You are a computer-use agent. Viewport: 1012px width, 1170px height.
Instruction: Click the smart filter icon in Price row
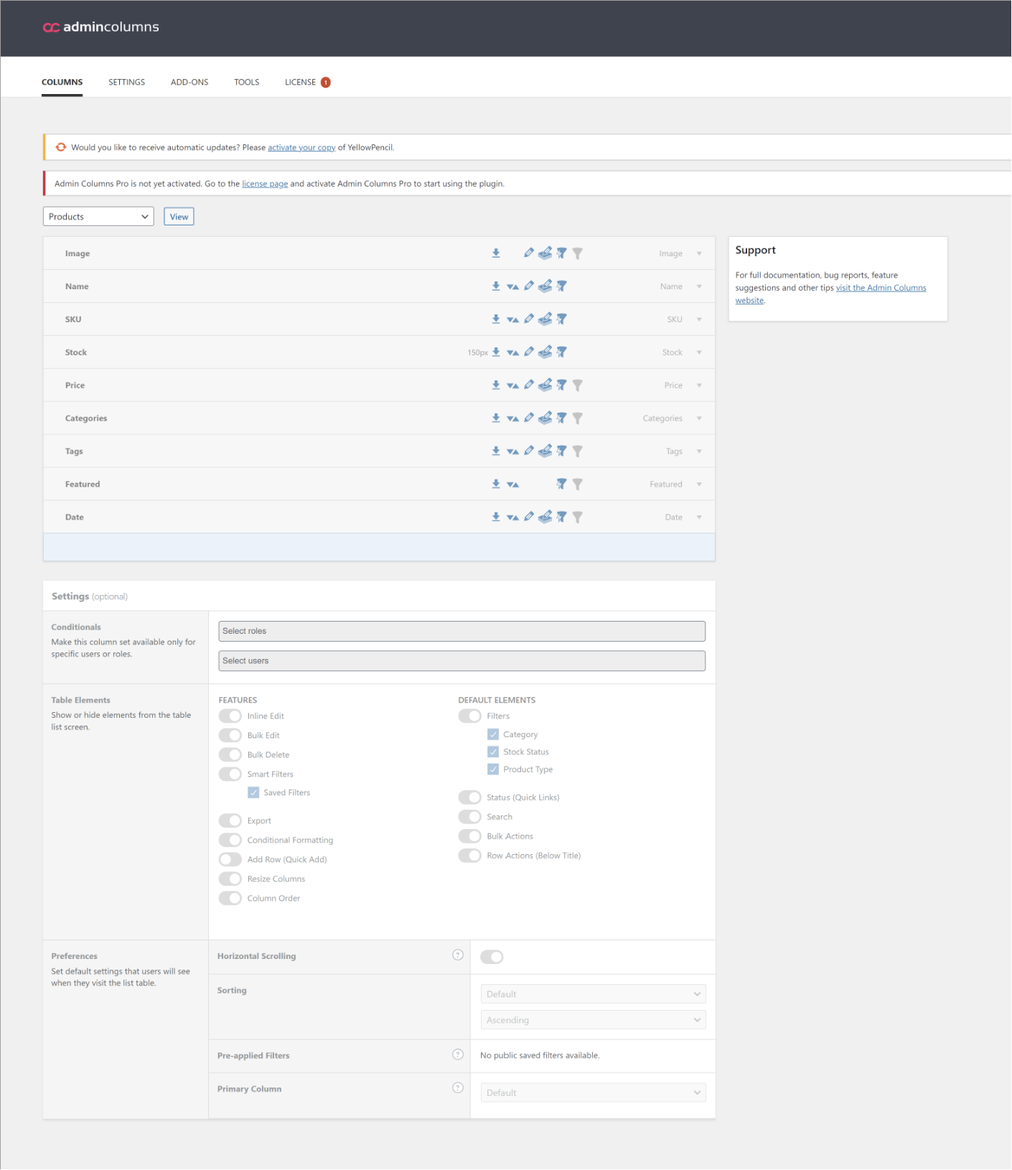(x=561, y=385)
